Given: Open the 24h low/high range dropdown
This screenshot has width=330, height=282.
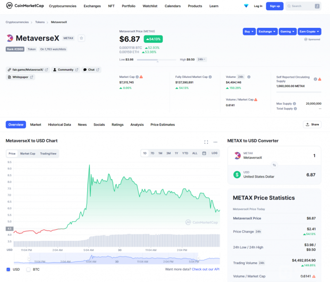Looking at the screenshot, I should click(202, 59).
